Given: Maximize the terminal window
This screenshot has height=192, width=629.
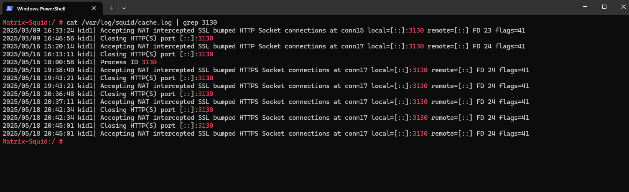Looking at the screenshot, I should pyautogui.click(x=604, y=7).
